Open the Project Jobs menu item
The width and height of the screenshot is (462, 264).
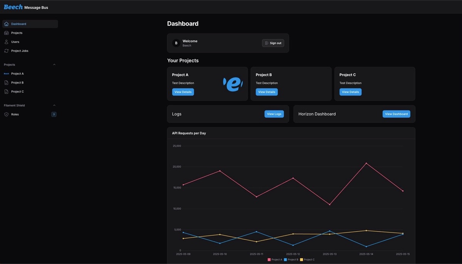point(20,51)
